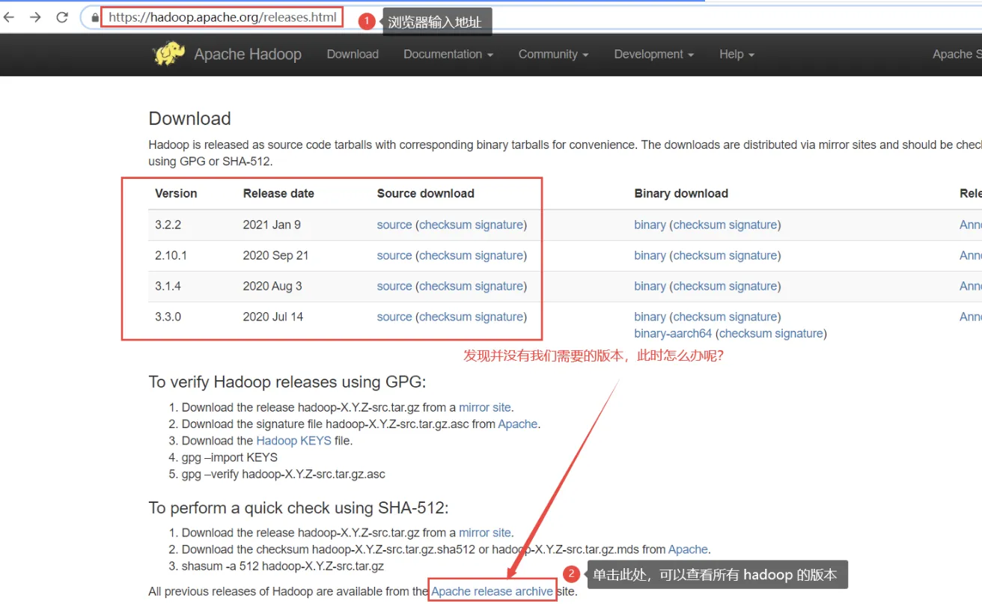Expand the Community dropdown menu
The height and width of the screenshot is (604, 982).
point(554,54)
